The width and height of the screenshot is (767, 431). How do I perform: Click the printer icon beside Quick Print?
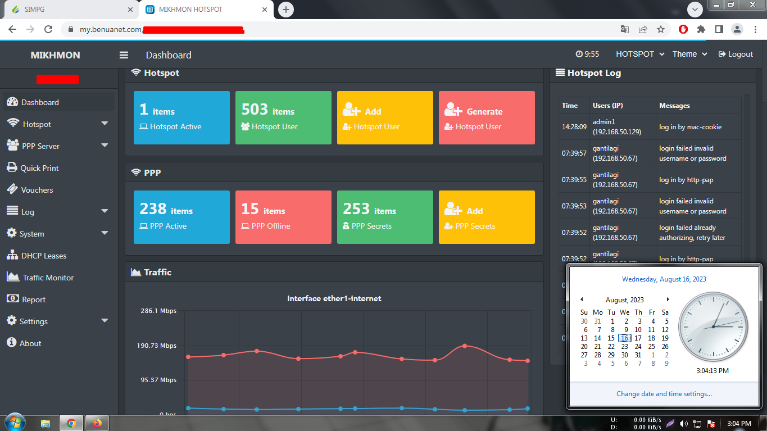(x=12, y=167)
